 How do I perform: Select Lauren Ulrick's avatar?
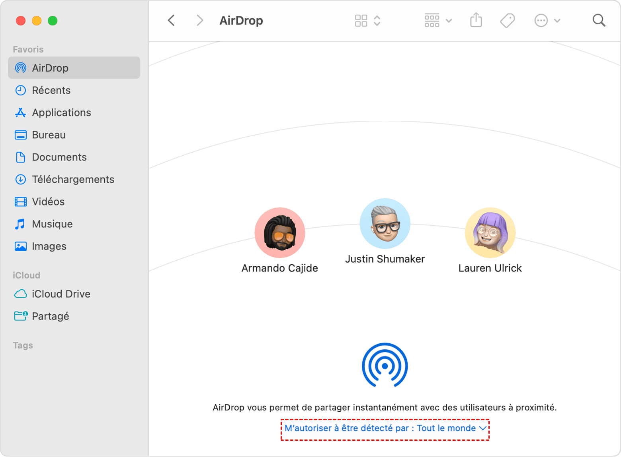coord(490,232)
